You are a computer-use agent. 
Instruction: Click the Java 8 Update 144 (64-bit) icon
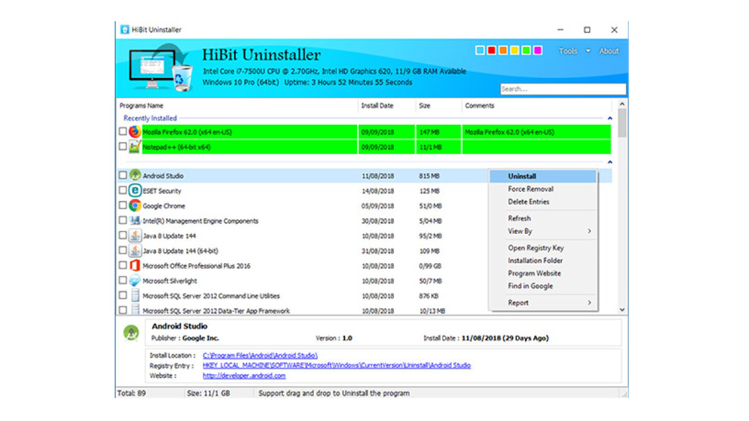(135, 251)
